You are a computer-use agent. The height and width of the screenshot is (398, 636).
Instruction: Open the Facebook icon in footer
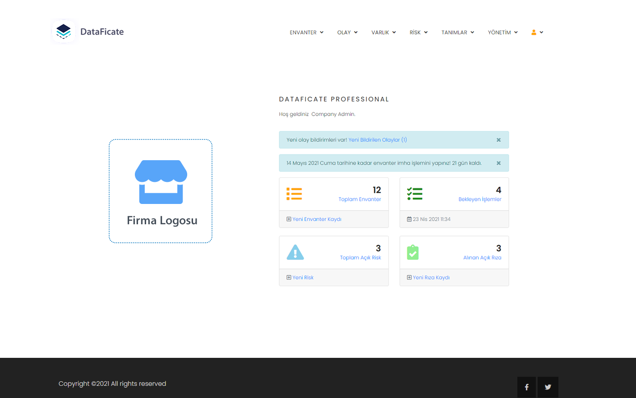pyautogui.click(x=526, y=387)
